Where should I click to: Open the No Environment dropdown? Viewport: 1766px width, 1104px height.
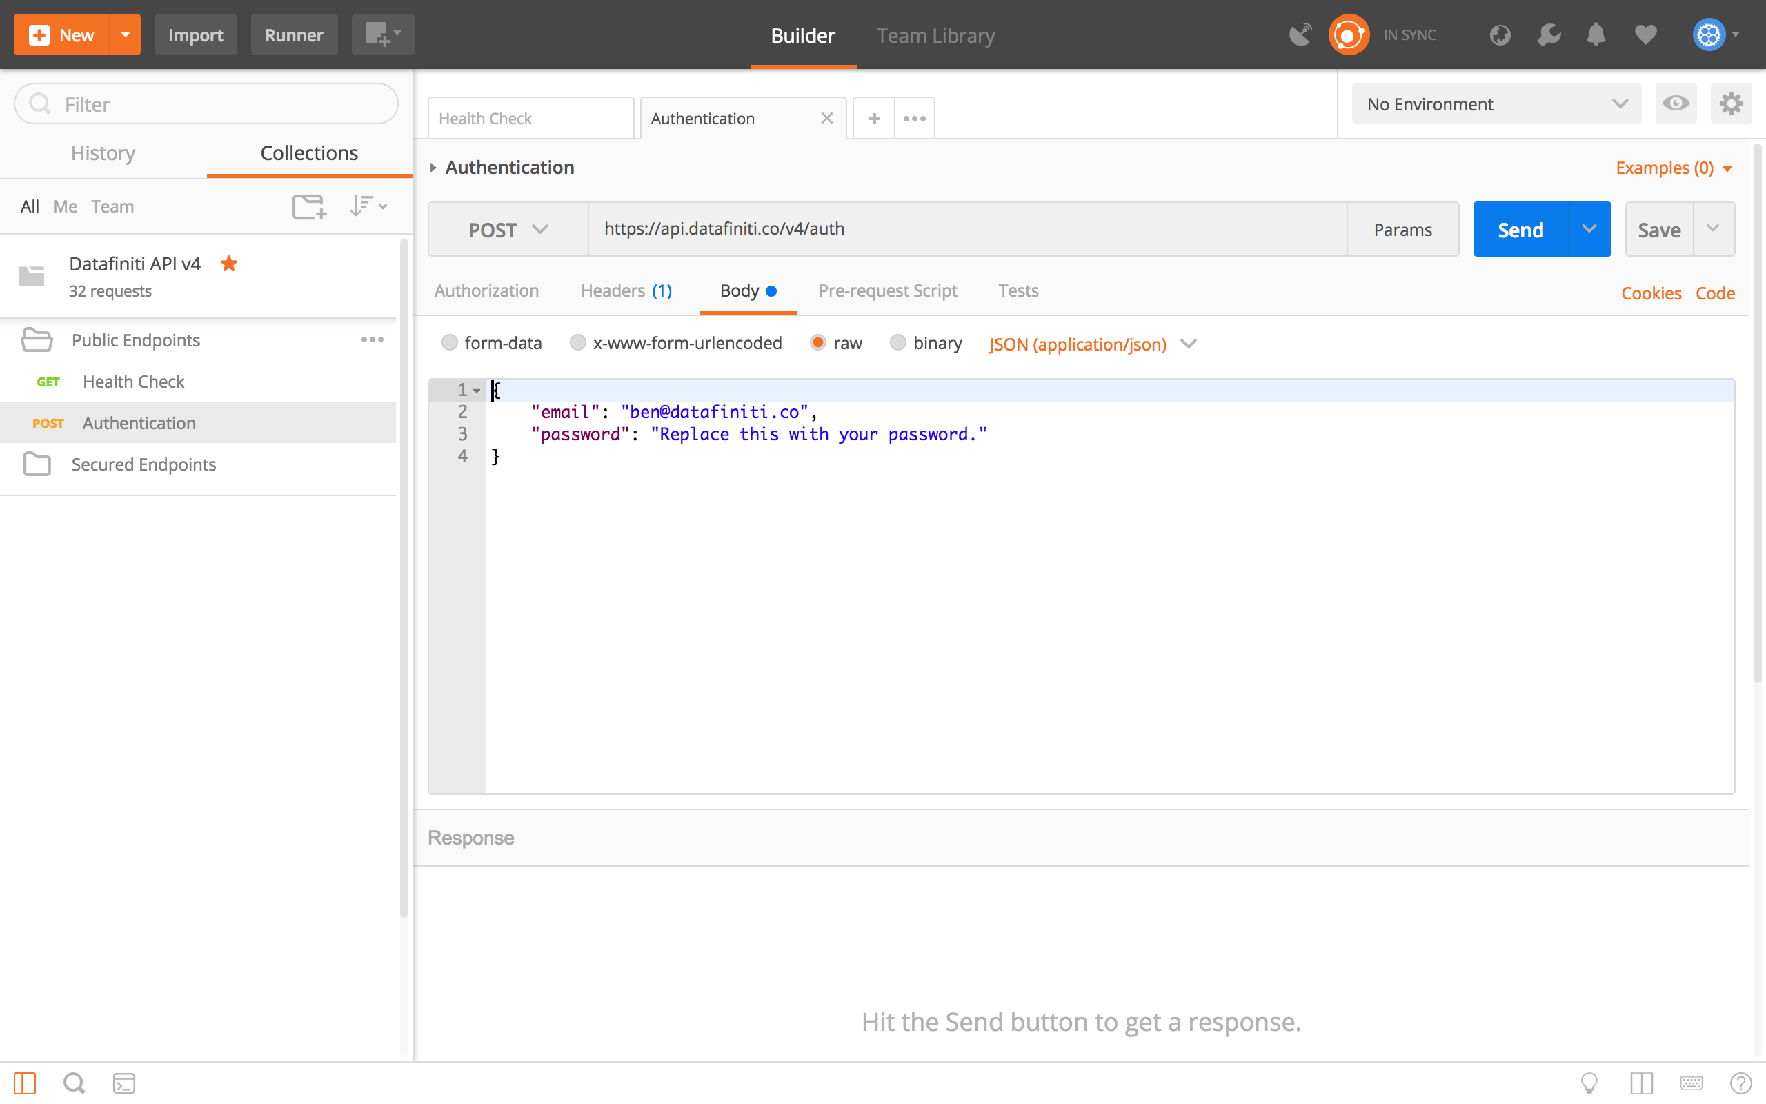click(x=1496, y=103)
